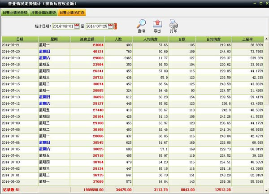The width and height of the screenshot is (269, 194).
Task: Click the 导出 export icon
Action: (x=157, y=24)
